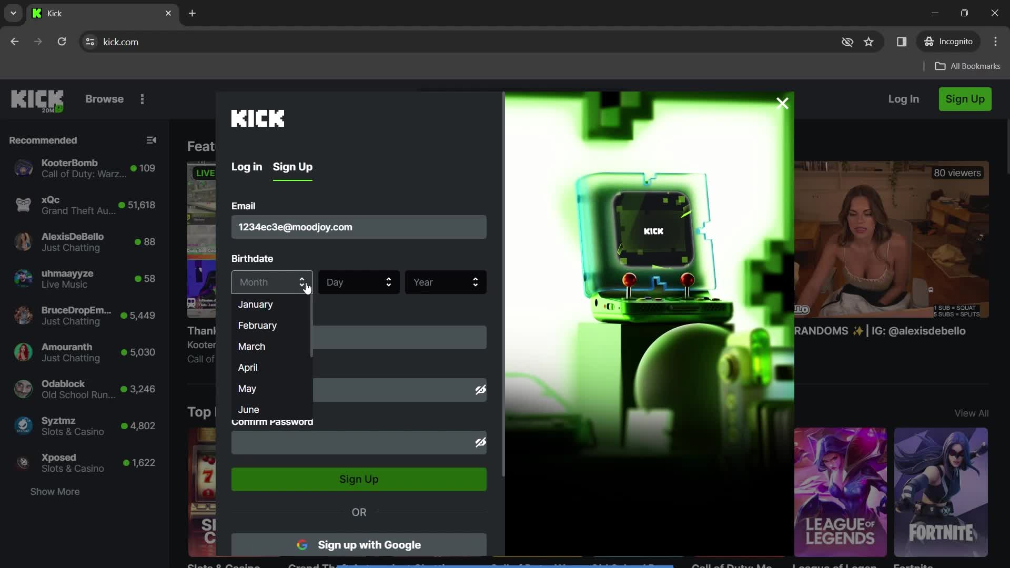Click the password visibility toggle icon
Viewport: 1010px width, 568px height.
pos(480,389)
